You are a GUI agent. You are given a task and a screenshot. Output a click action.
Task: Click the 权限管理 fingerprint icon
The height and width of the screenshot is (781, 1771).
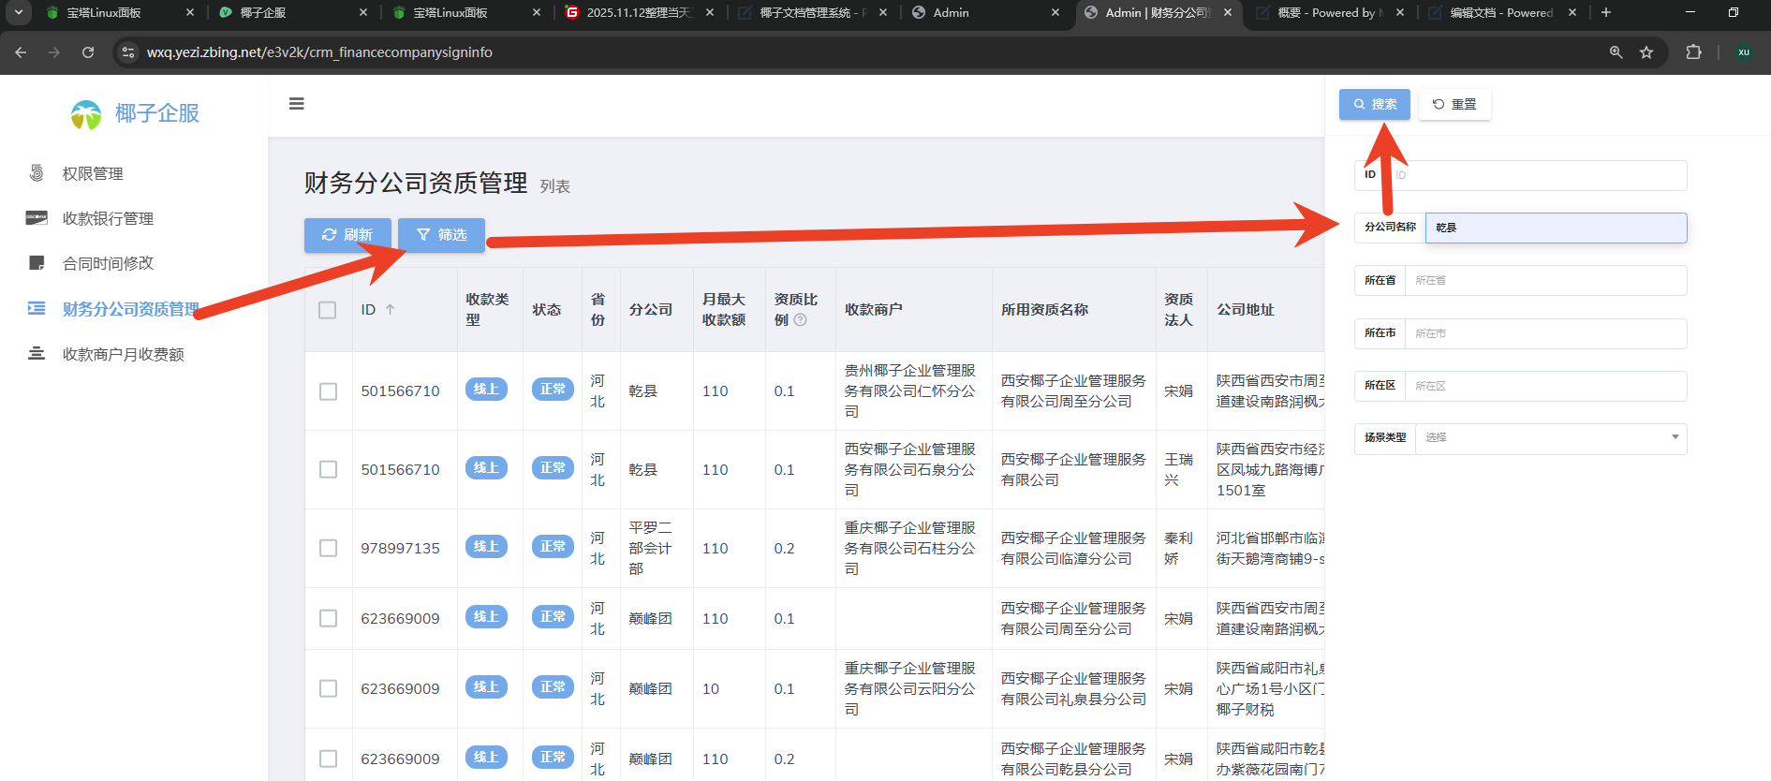37,173
